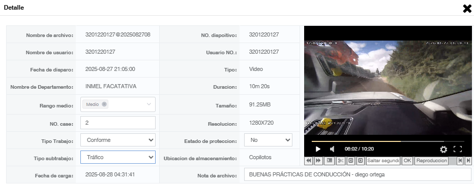The height and width of the screenshot is (185, 474).
Task: Step back one frame with left-arrow box
Action: 350,161
